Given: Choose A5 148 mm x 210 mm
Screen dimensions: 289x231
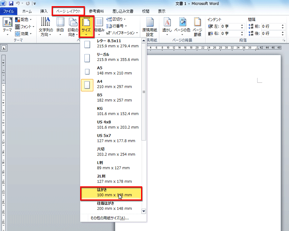Looking at the screenshot, I should click(111, 71).
